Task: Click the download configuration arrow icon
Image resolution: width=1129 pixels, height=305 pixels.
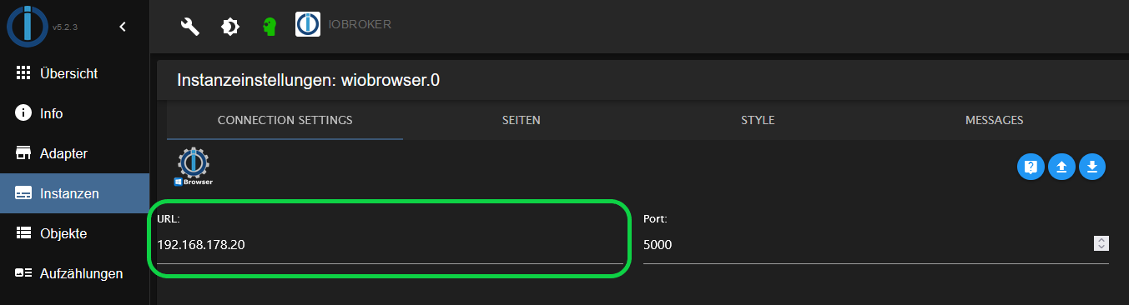Action: pos(1092,166)
